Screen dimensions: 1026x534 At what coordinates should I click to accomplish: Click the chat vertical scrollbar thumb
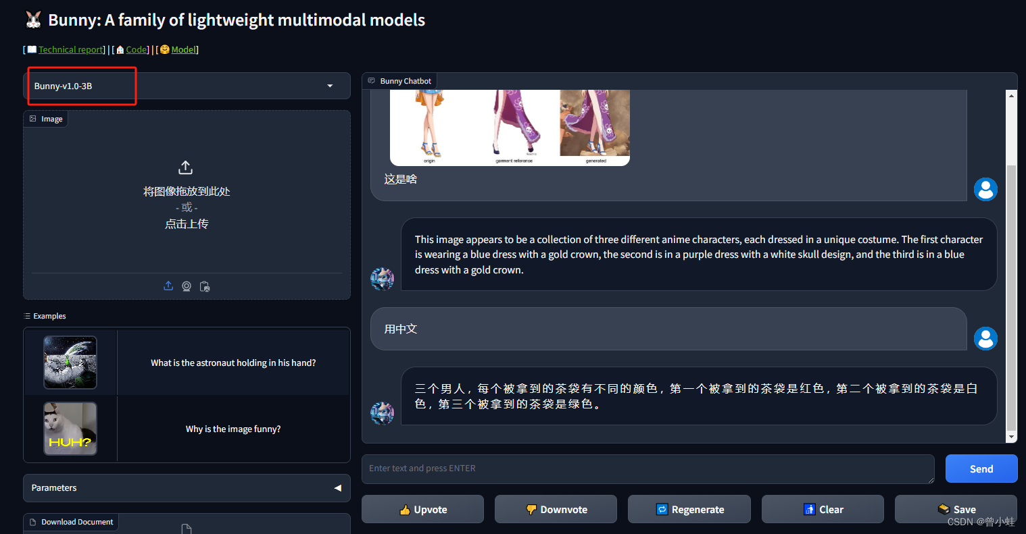click(x=1011, y=297)
